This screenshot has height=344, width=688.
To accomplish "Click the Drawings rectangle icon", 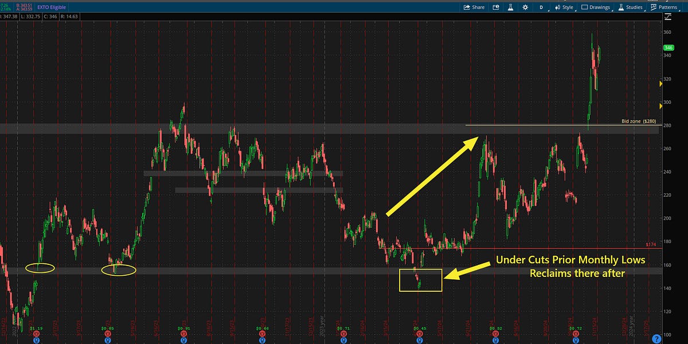I will [x=585, y=7].
